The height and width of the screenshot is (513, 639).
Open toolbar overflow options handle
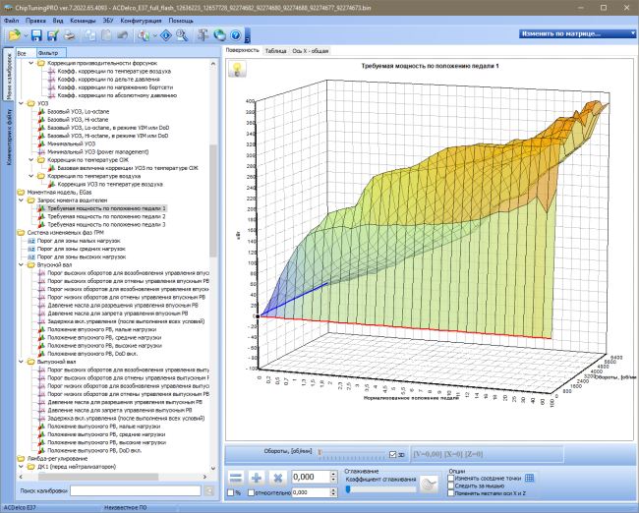pyautogui.click(x=248, y=35)
